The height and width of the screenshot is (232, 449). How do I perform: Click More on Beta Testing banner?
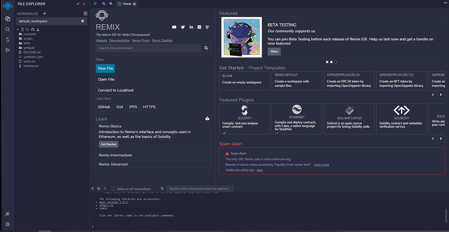[x=274, y=51]
